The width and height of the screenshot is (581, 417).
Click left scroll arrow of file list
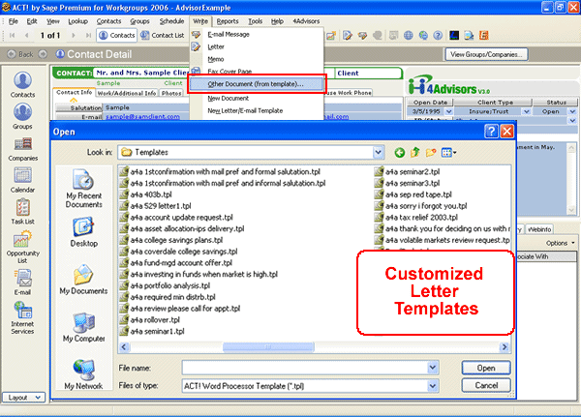point(124,347)
